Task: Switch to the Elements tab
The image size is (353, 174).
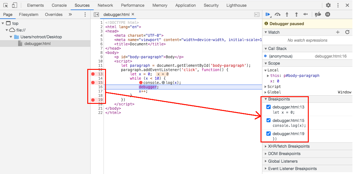Action: [35, 5]
